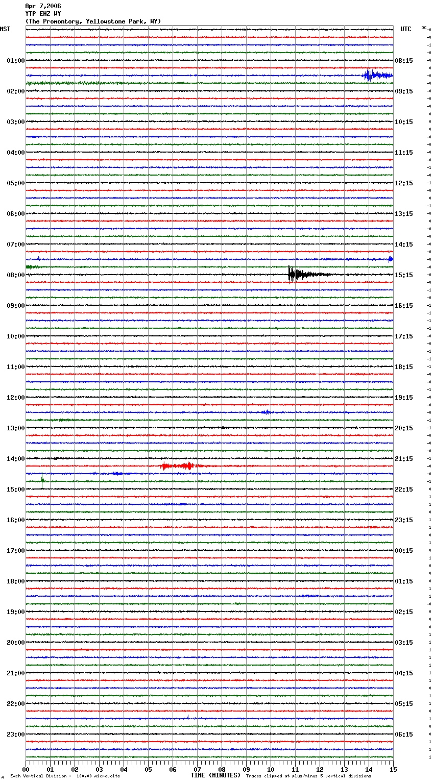The width and height of the screenshot is (434, 783).
Task: Click the 11:15 UTC time label
Action: tap(404, 153)
